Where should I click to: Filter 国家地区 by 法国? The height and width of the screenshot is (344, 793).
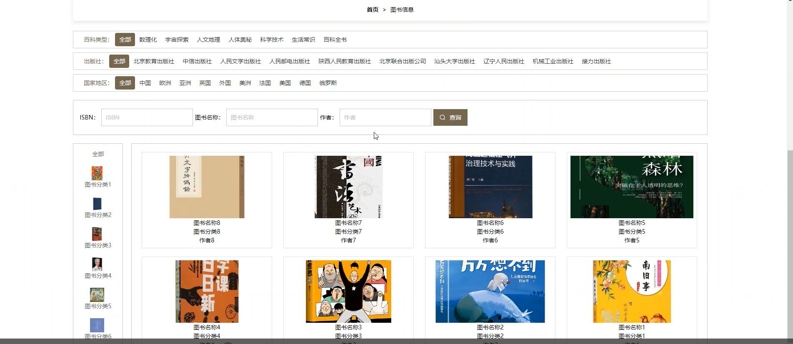(x=265, y=83)
